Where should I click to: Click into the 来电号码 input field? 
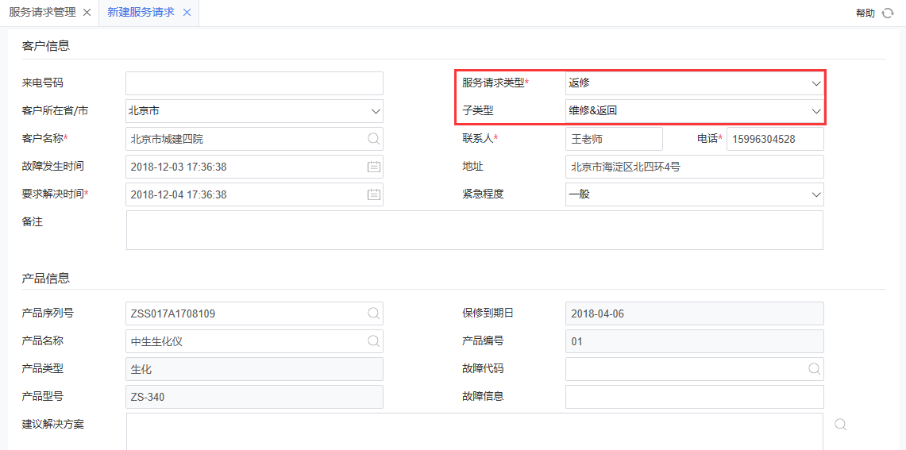coord(254,83)
